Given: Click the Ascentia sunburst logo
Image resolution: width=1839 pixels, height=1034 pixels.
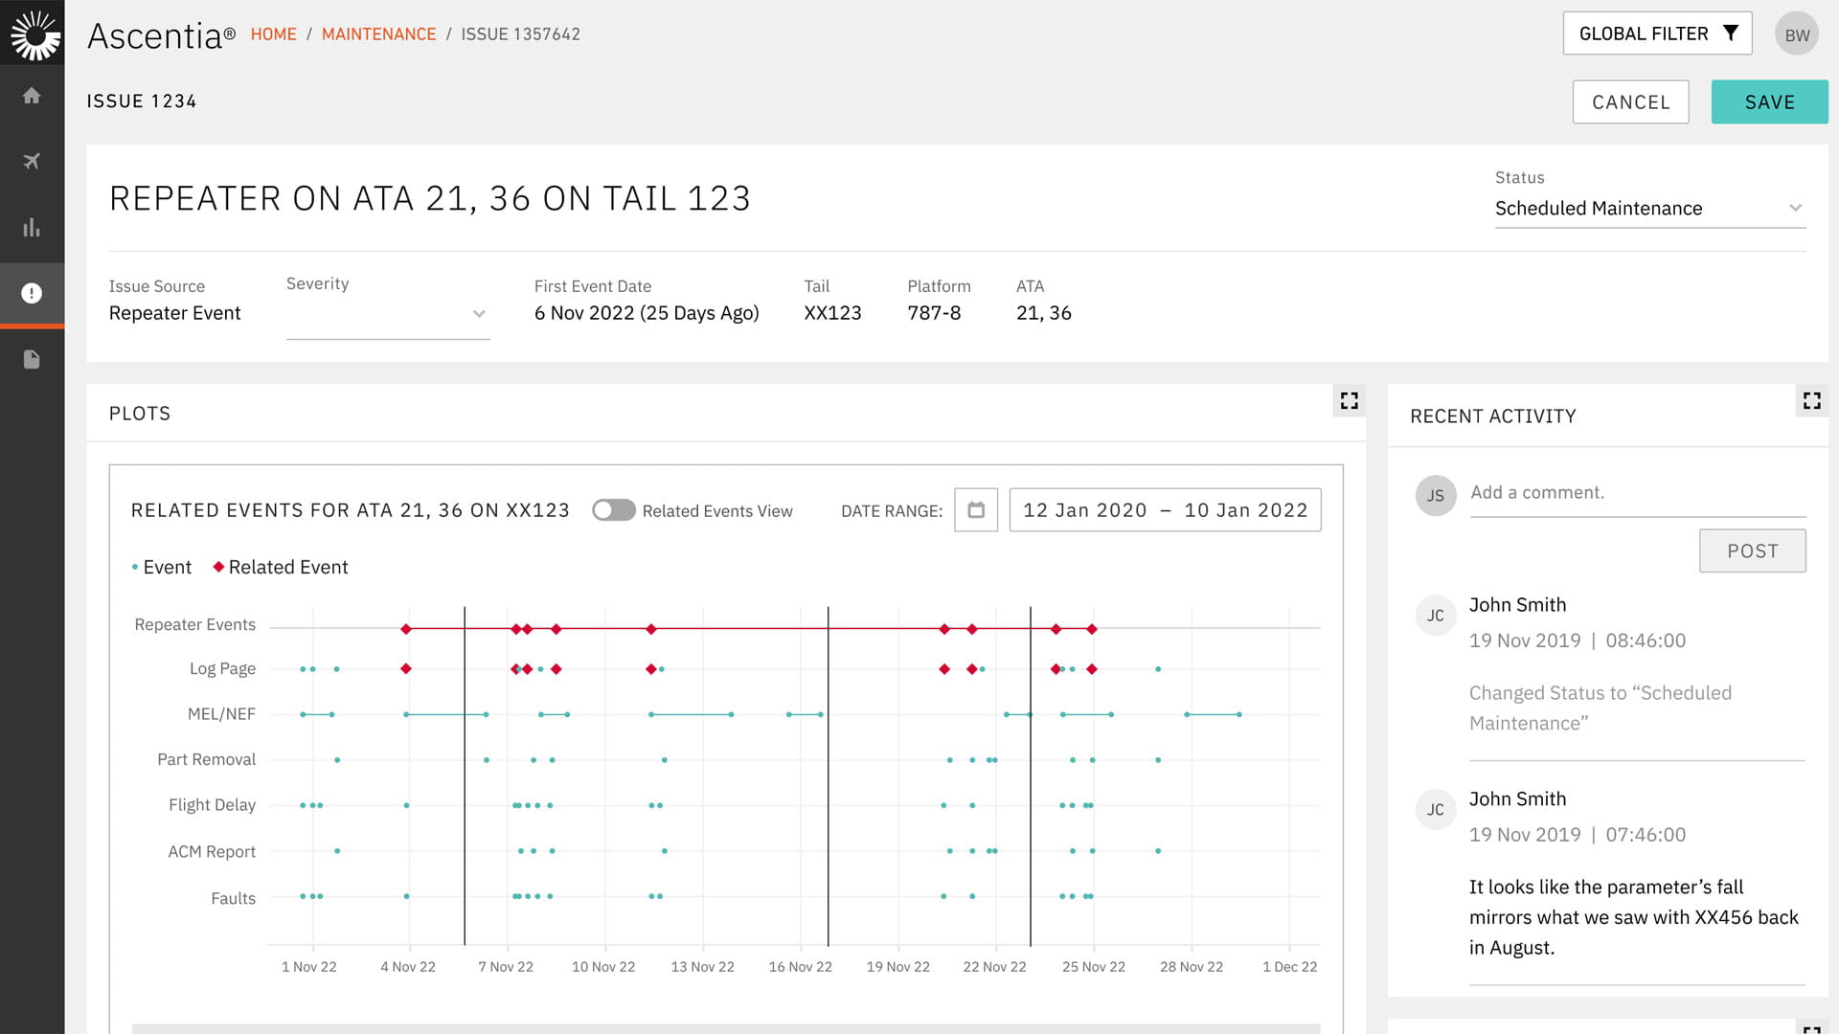Looking at the screenshot, I should click(x=34, y=34).
